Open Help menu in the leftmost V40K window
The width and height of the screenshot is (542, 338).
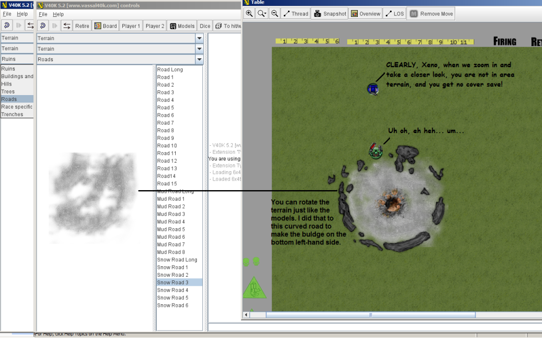[22, 14]
